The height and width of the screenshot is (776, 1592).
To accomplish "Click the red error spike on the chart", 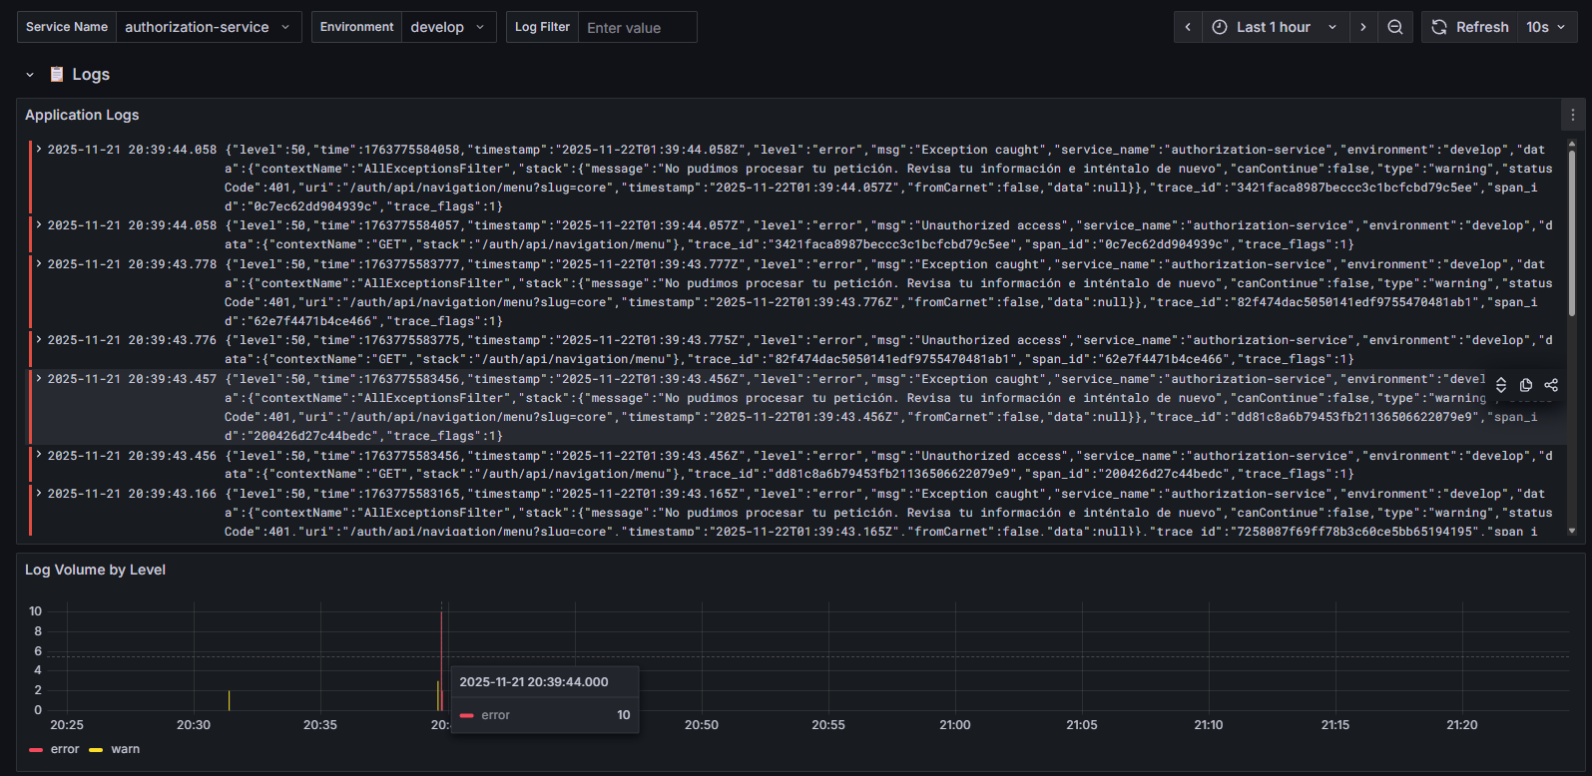I will (x=441, y=660).
